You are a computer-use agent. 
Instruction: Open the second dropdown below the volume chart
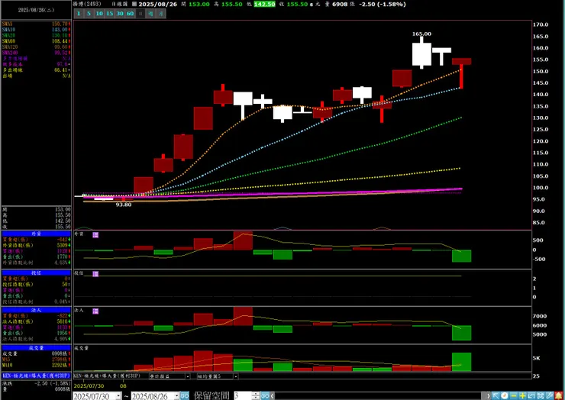click(x=235, y=376)
